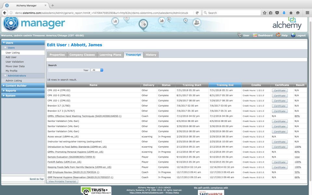312x195 pixels.
Task: Click the Help icon in the header
Action: pyautogui.click(x=279, y=35)
